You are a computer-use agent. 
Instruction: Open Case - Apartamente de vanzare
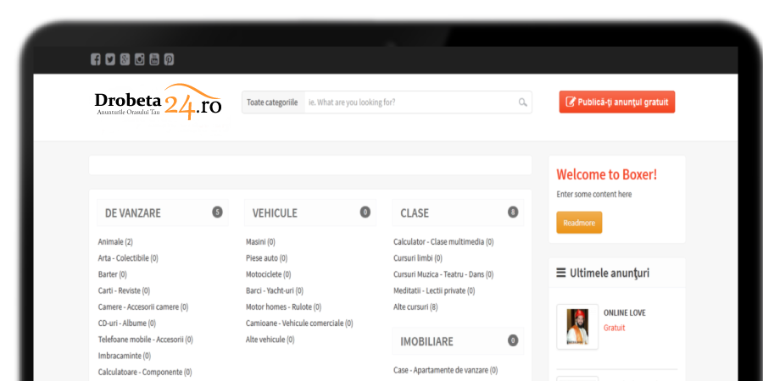(x=446, y=370)
